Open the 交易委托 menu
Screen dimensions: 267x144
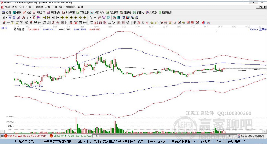pyautogui.click(x=71, y=7)
